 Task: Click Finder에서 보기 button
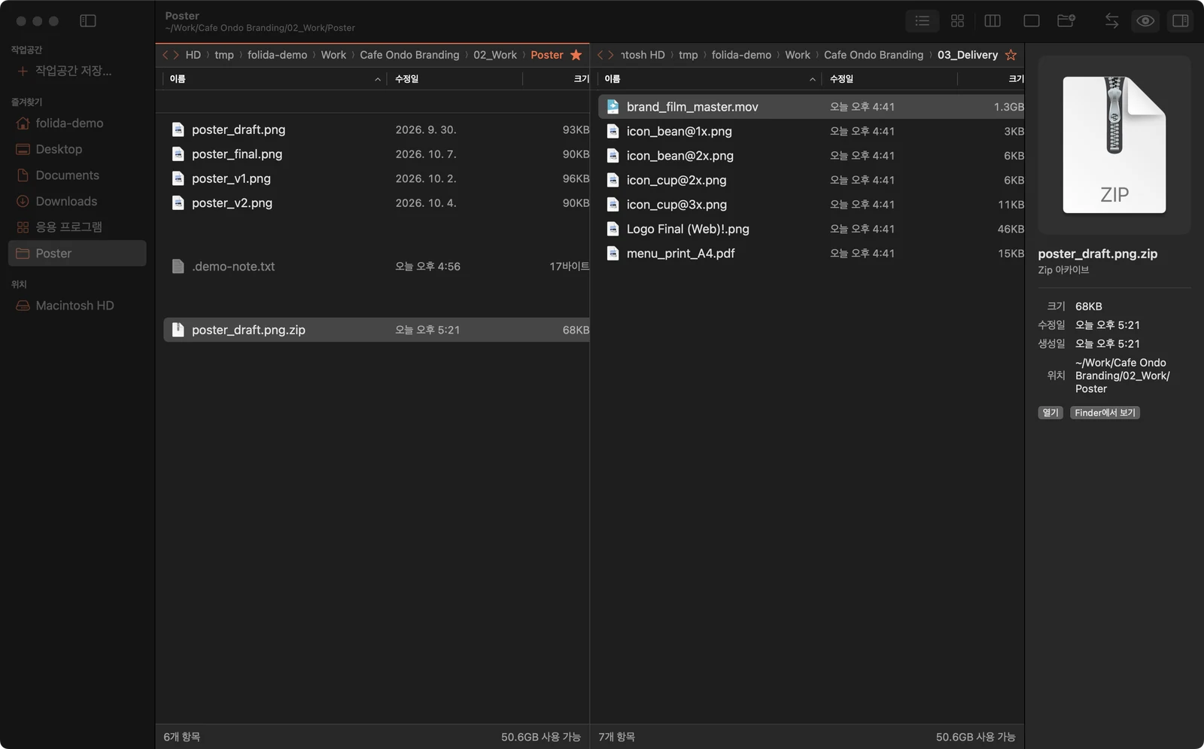click(x=1105, y=413)
